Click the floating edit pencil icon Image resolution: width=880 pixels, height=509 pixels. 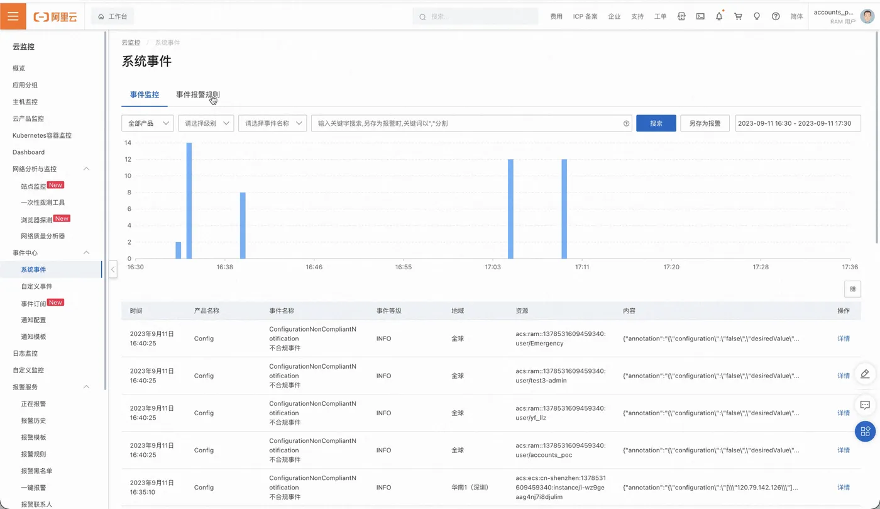coord(865,374)
